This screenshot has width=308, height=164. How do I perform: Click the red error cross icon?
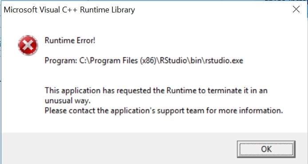click(28, 45)
